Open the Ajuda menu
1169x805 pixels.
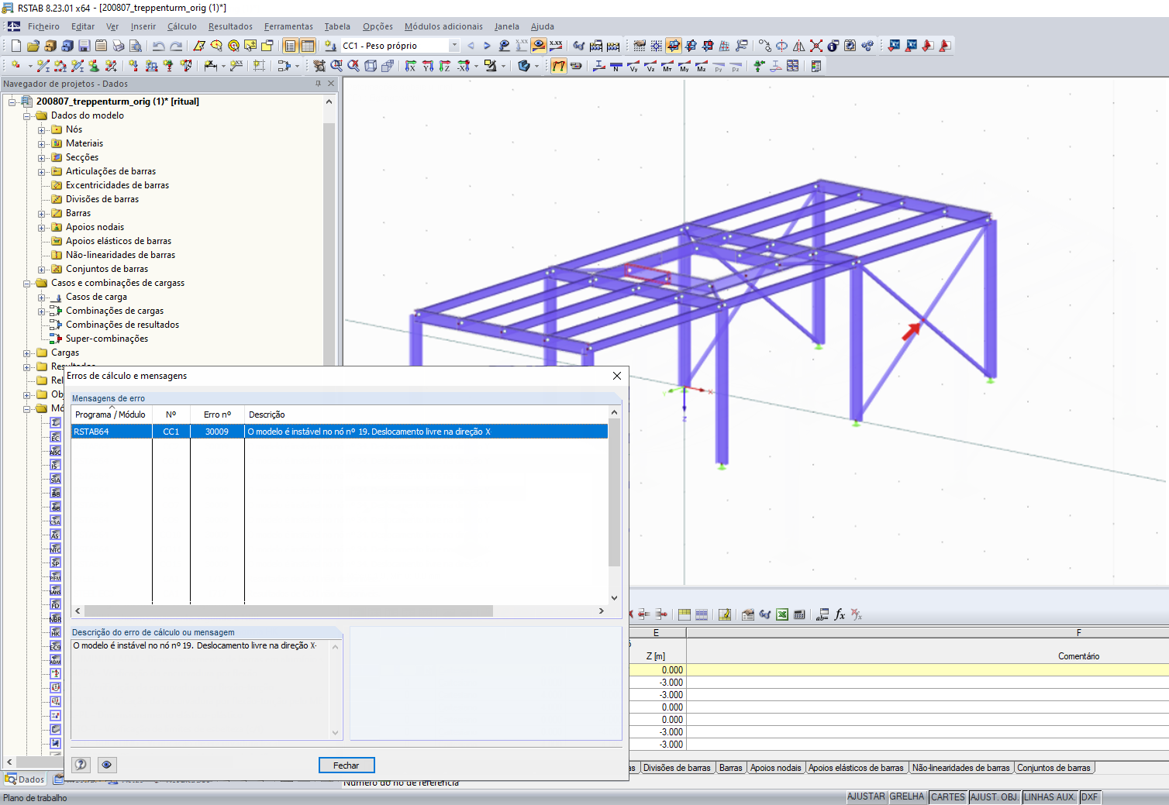pyautogui.click(x=543, y=26)
